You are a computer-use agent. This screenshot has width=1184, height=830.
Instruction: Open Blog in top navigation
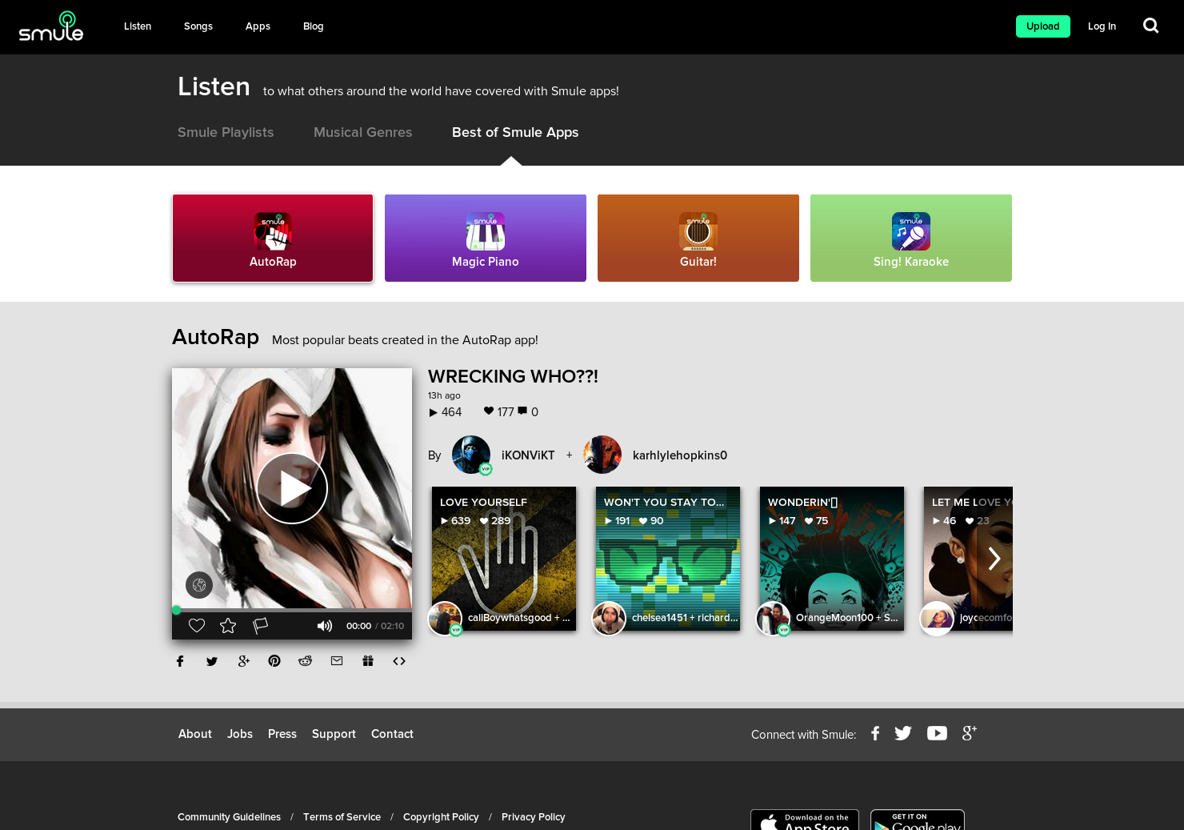[x=314, y=26]
